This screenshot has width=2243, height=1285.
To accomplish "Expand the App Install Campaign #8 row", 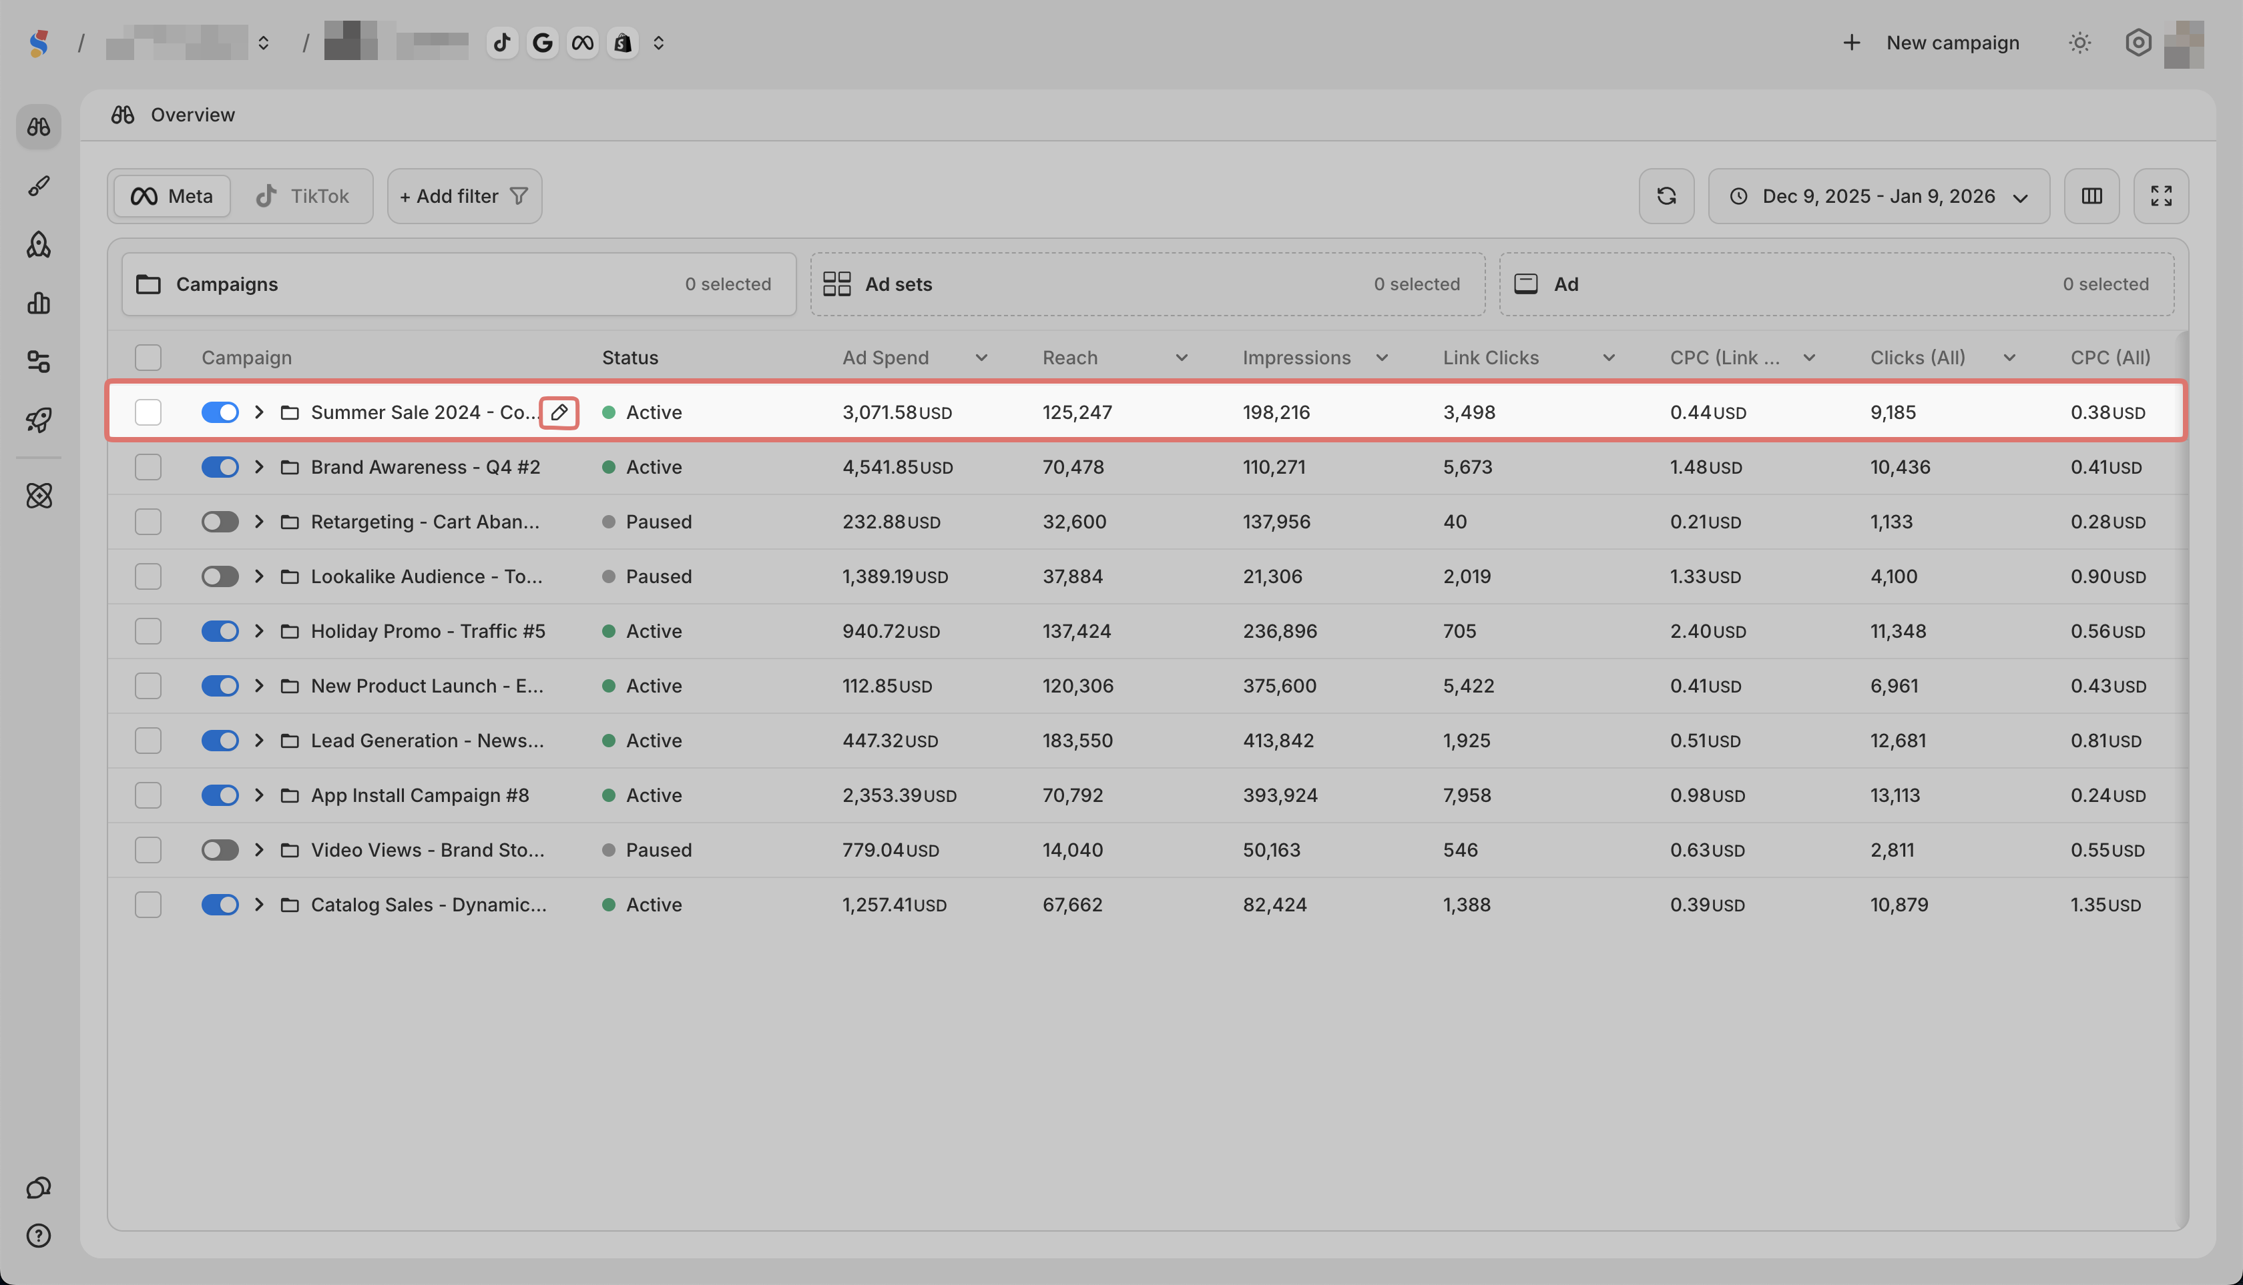I will [259, 795].
